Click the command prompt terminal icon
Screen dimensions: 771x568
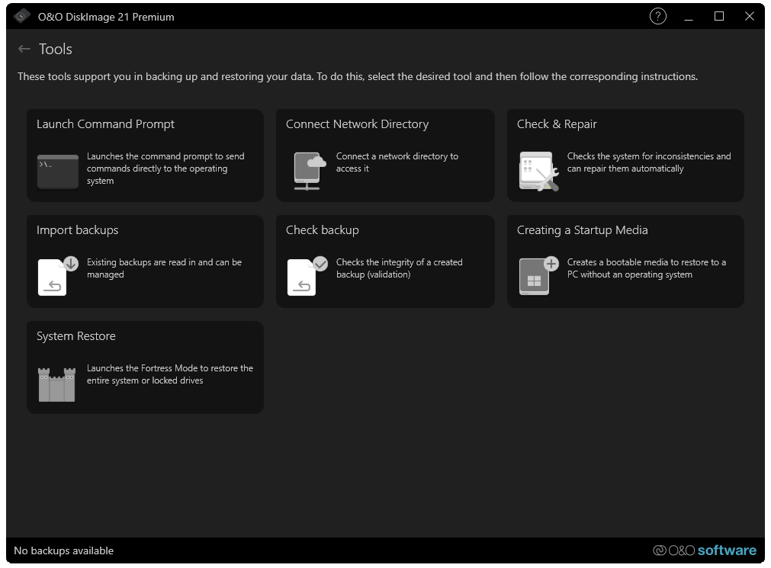[x=58, y=172]
